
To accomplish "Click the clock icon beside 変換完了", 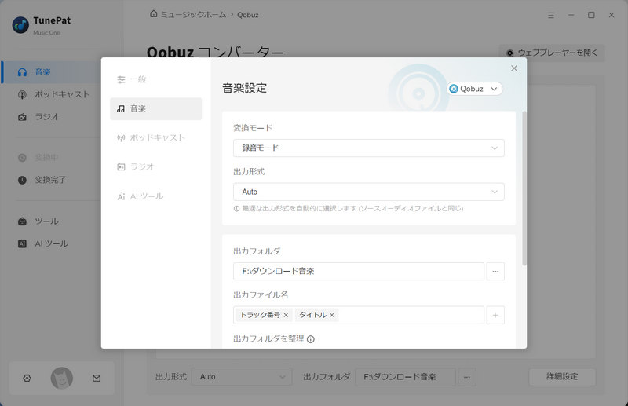I will [x=23, y=180].
